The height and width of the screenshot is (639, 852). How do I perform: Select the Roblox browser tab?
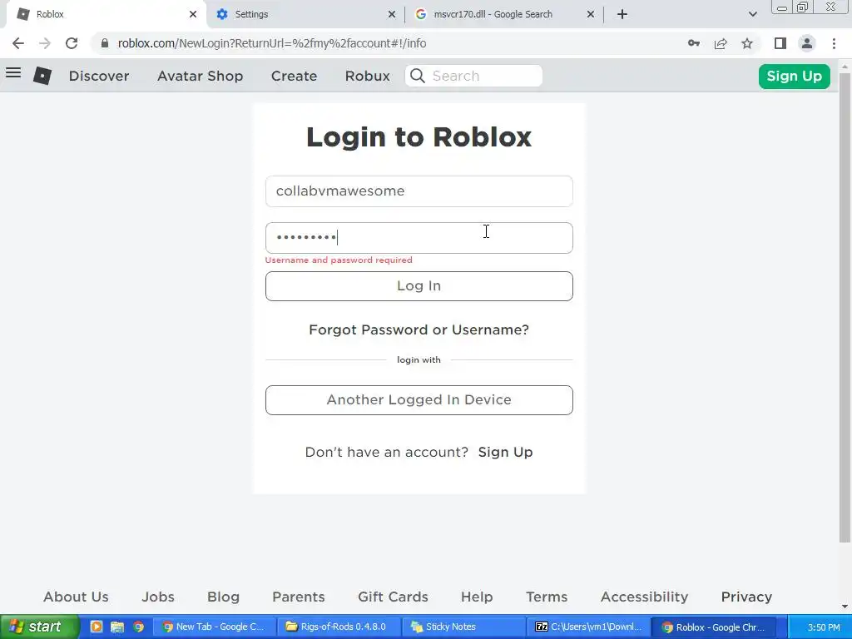pos(106,14)
